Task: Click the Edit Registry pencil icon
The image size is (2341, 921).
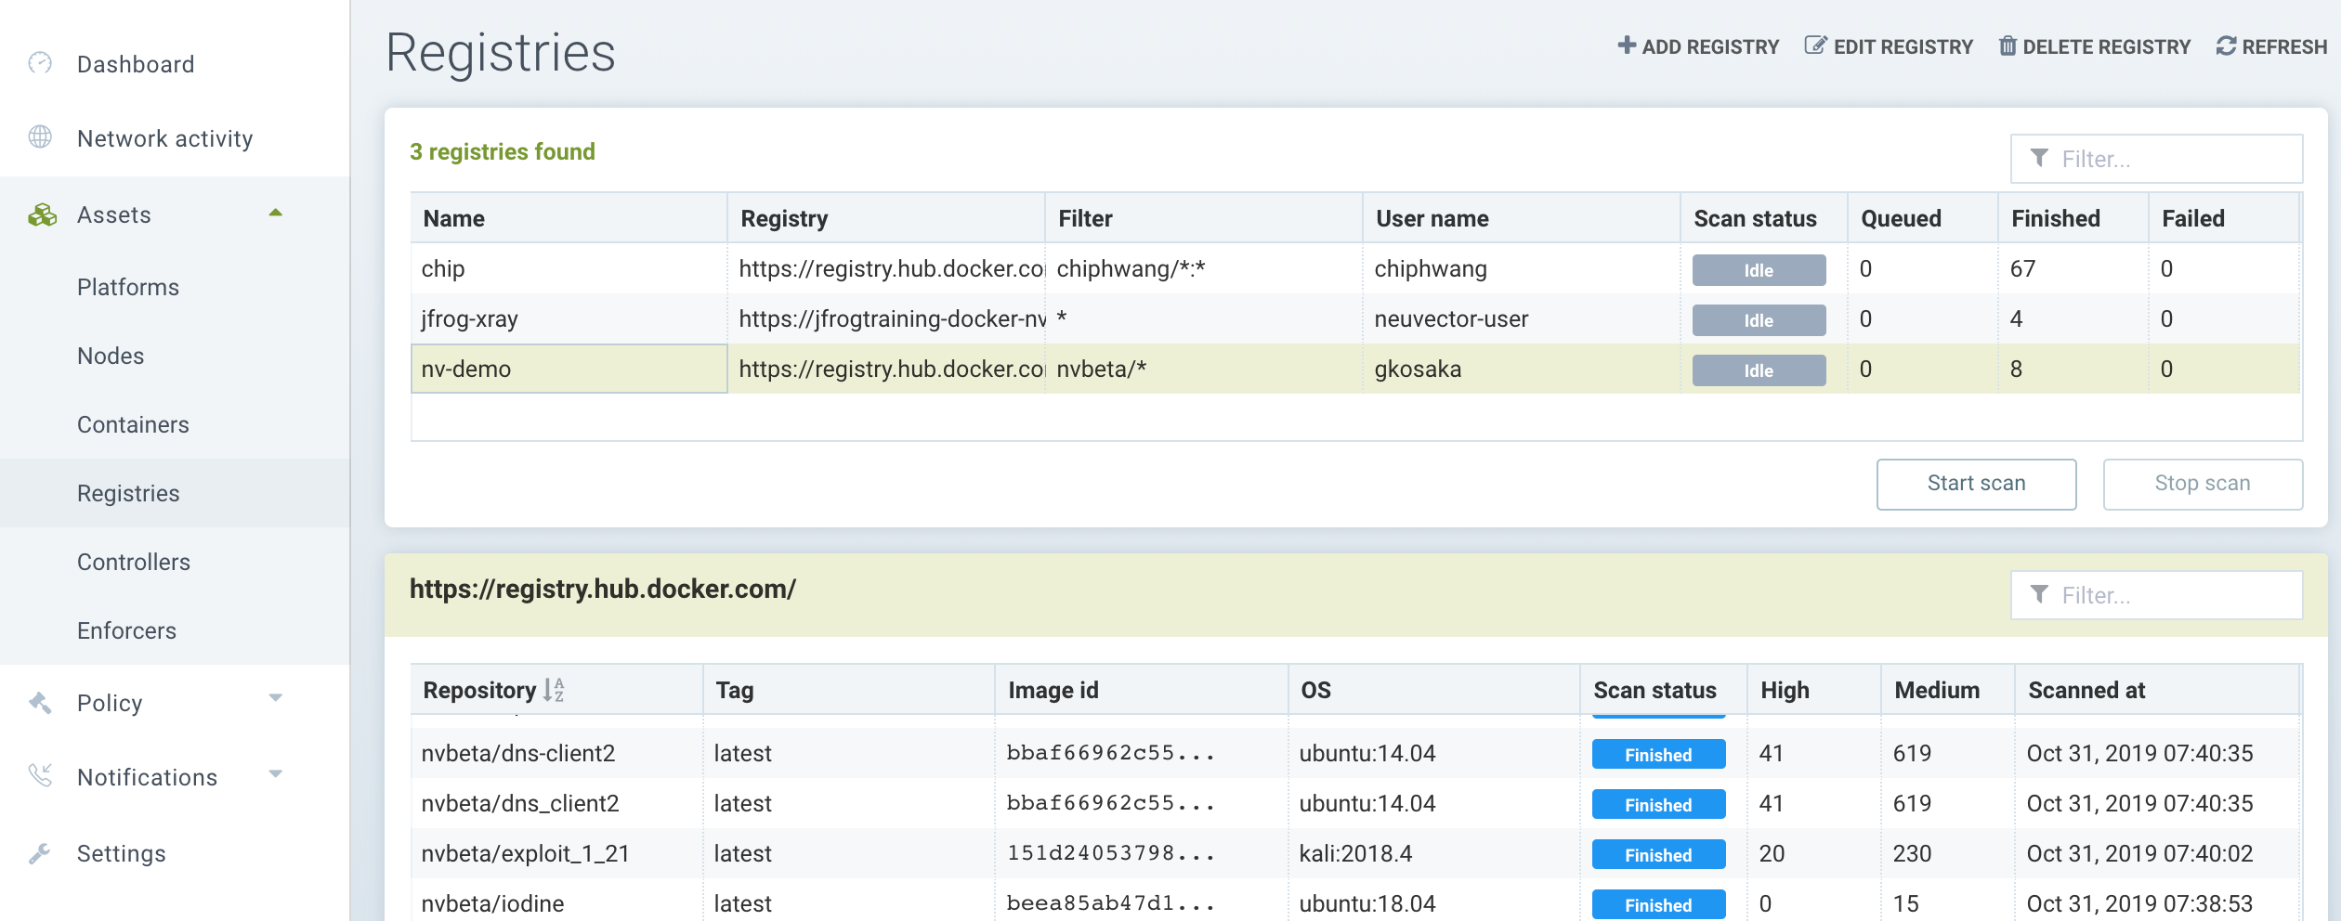Action: pos(1815,45)
